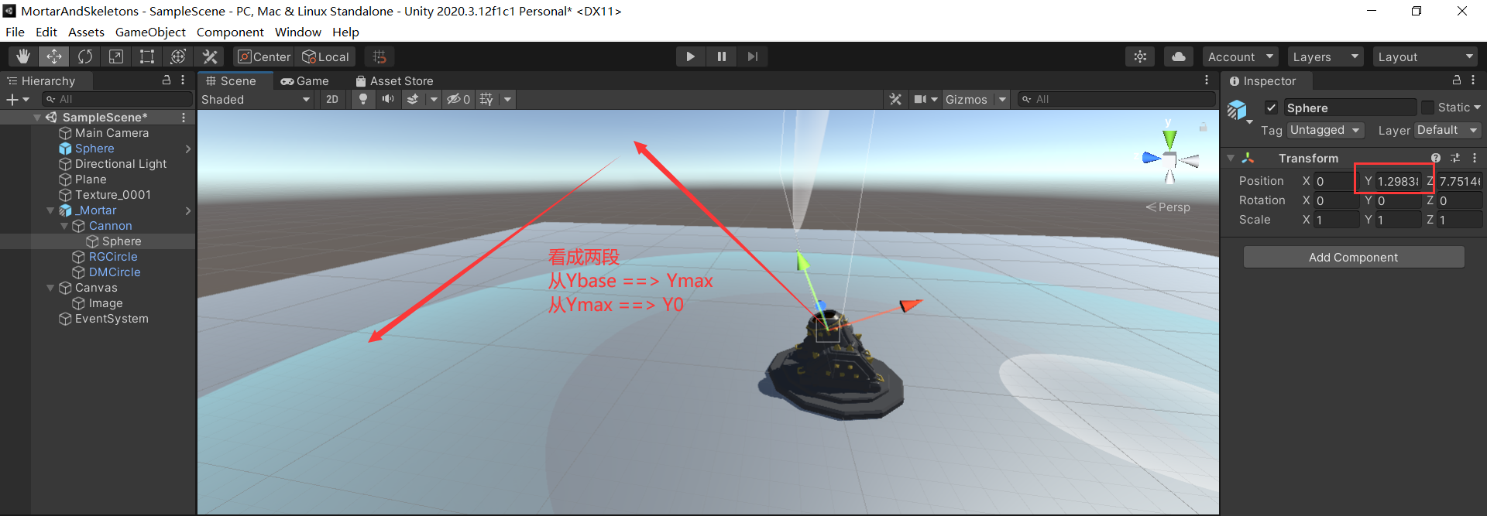Toggle scene audio
Image resolution: width=1487 pixels, height=516 pixels.
tap(388, 99)
